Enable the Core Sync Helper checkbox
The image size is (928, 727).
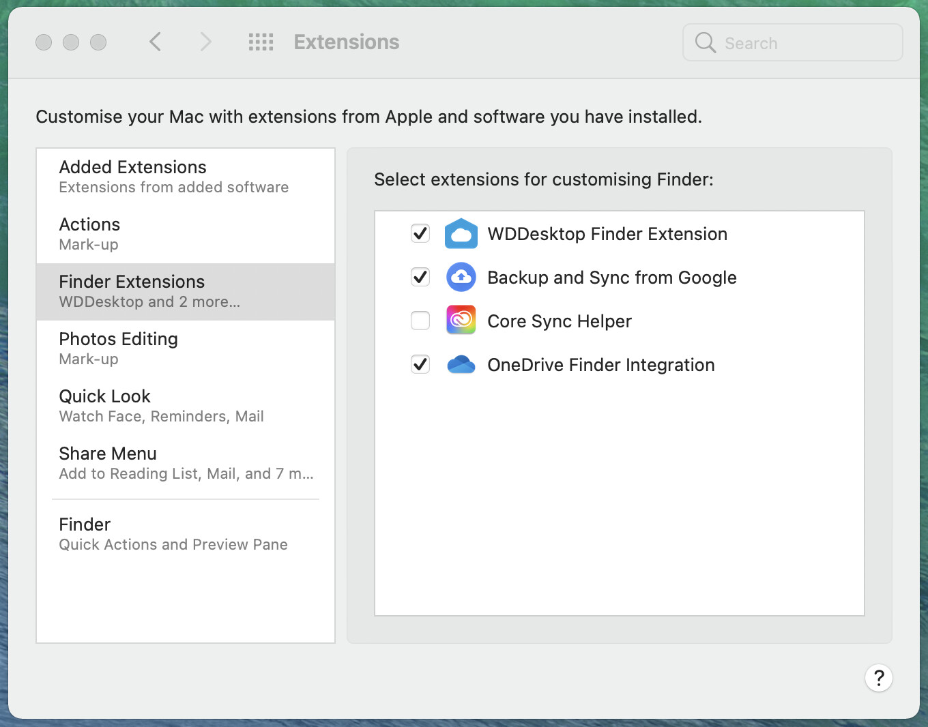[x=420, y=321]
